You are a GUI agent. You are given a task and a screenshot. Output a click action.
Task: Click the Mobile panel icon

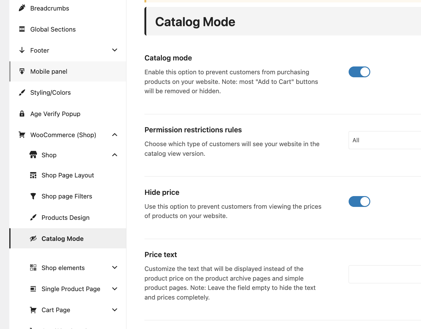click(x=22, y=71)
